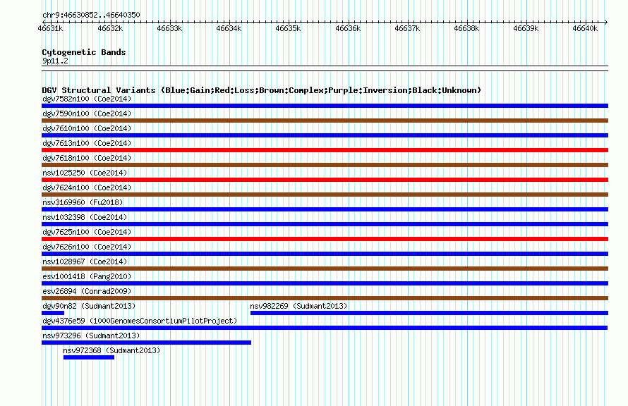Select the dgv7613n100 (Coe2014) label

pyautogui.click(x=87, y=143)
